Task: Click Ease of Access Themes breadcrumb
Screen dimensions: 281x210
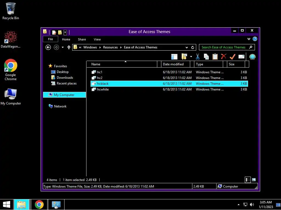Action: click(x=140, y=47)
